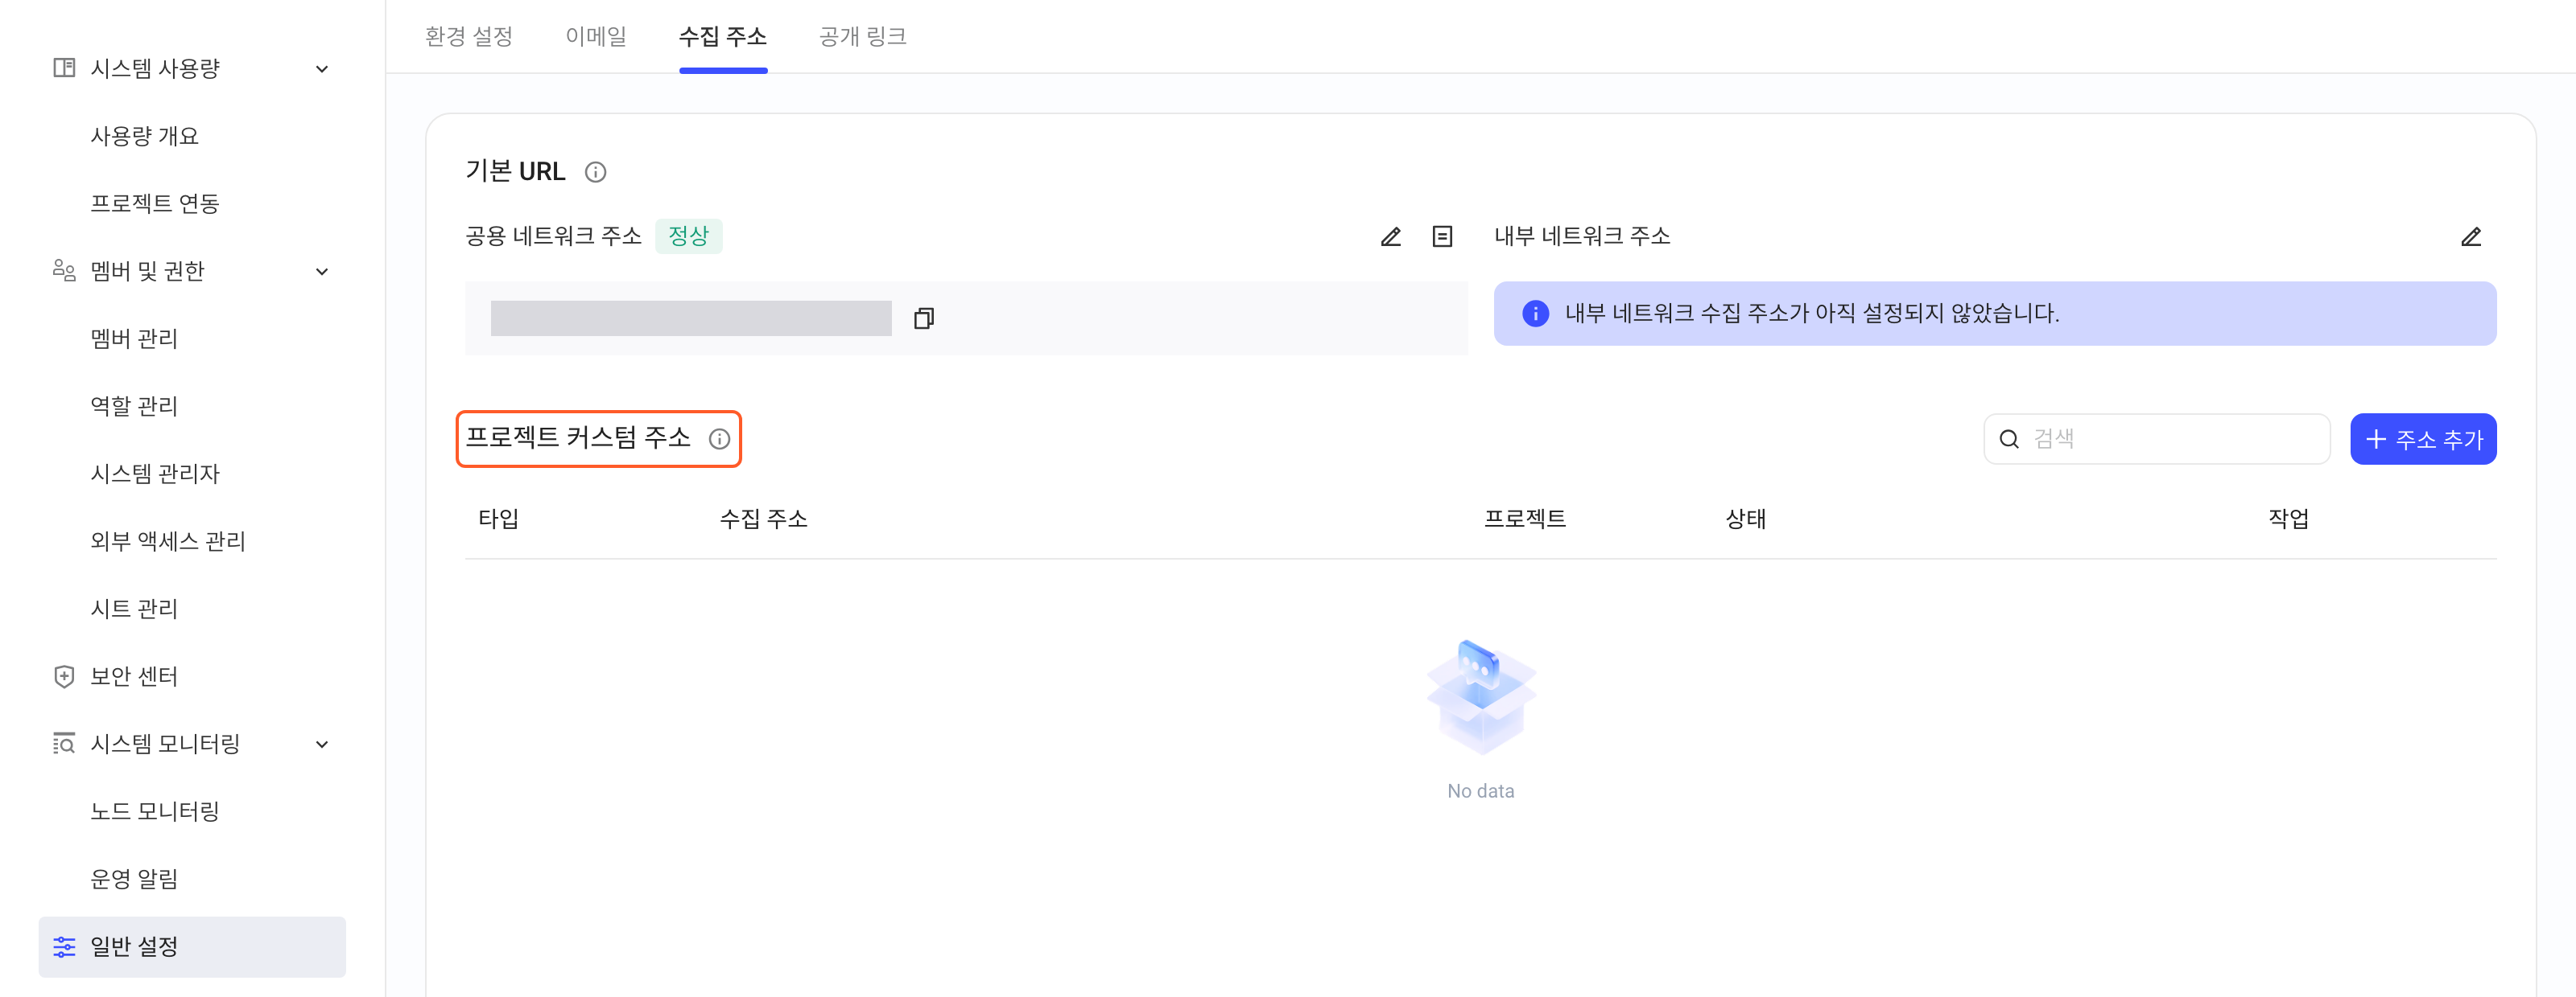This screenshot has height=997, width=2576.
Task: Click the 시스템 사용량 sidebar icon
Action: (64, 68)
